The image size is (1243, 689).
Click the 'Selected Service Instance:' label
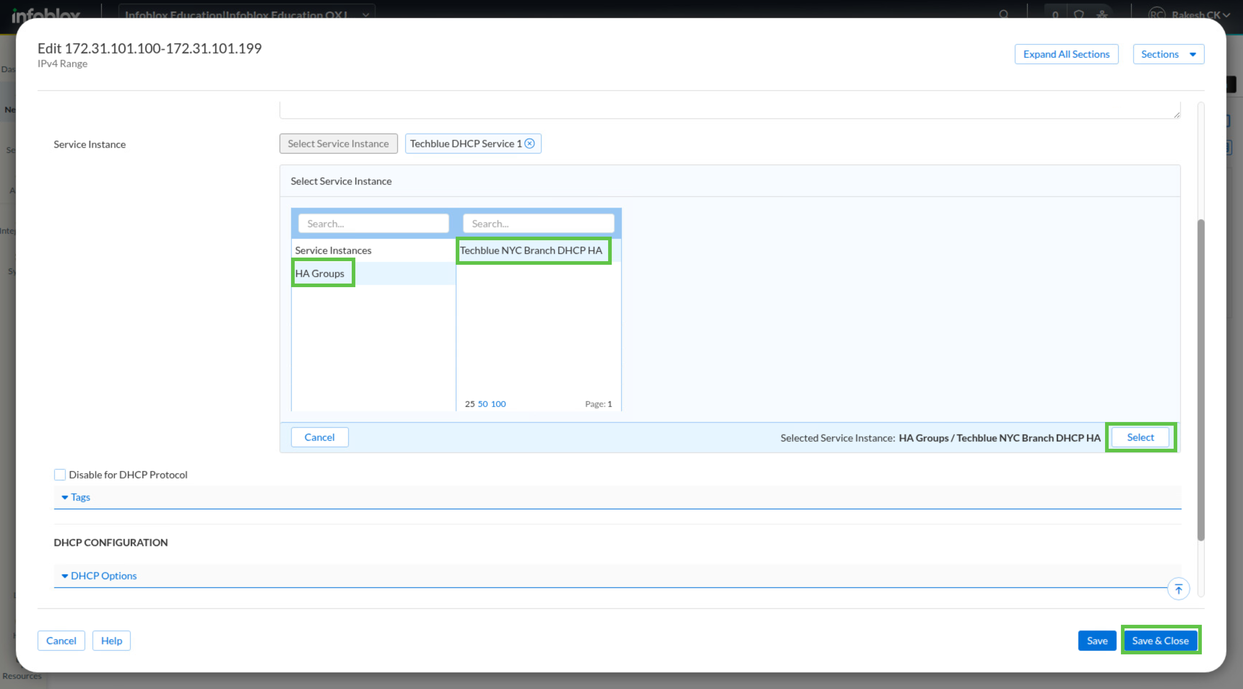pyautogui.click(x=838, y=438)
